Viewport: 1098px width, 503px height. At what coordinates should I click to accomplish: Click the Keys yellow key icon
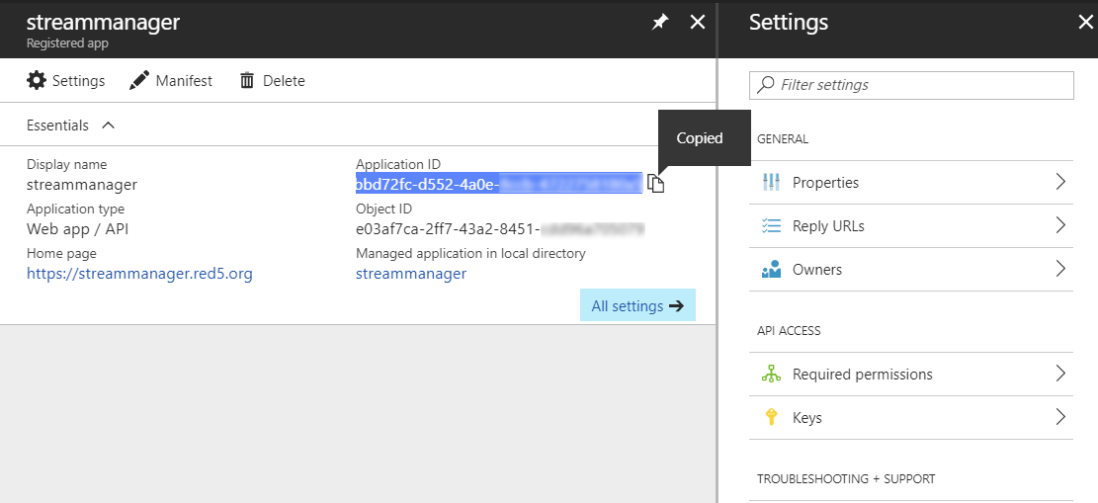tap(770, 418)
